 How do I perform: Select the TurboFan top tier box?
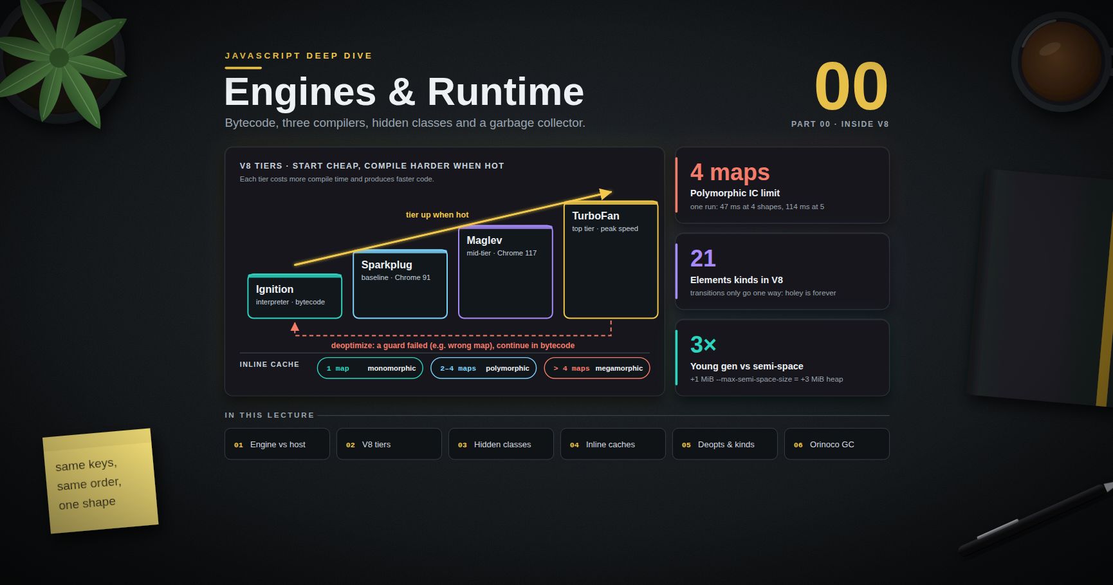pyautogui.click(x=611, y=259)
